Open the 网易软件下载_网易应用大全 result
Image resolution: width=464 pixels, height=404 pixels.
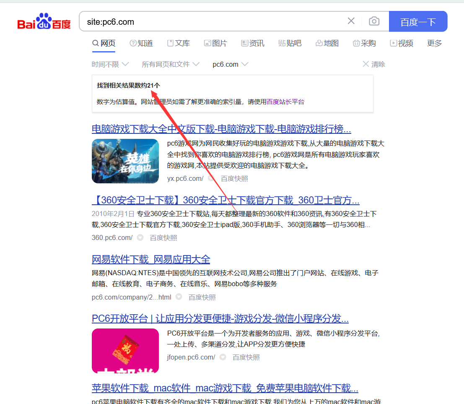151,259
